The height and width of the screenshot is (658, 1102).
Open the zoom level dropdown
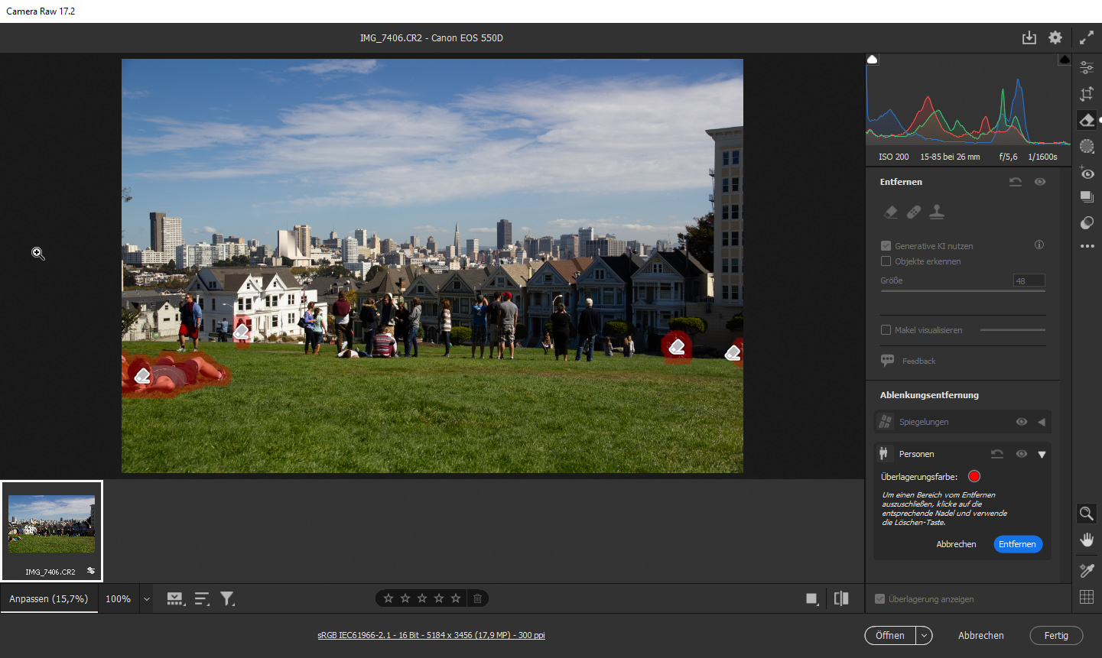pos(147,599)
